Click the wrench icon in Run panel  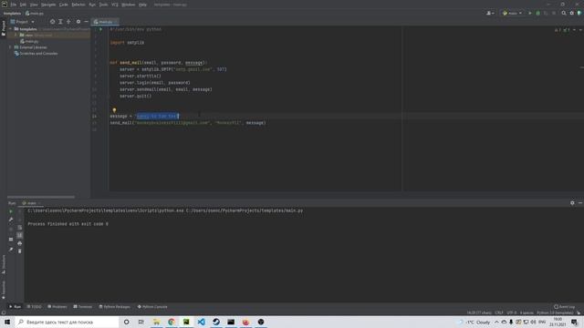tap(11, 220)
